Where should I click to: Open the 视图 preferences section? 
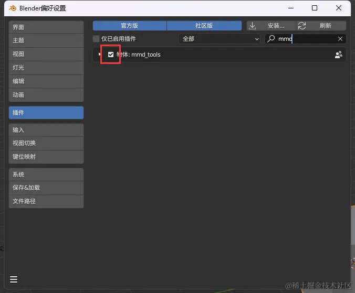click(46, 54)
